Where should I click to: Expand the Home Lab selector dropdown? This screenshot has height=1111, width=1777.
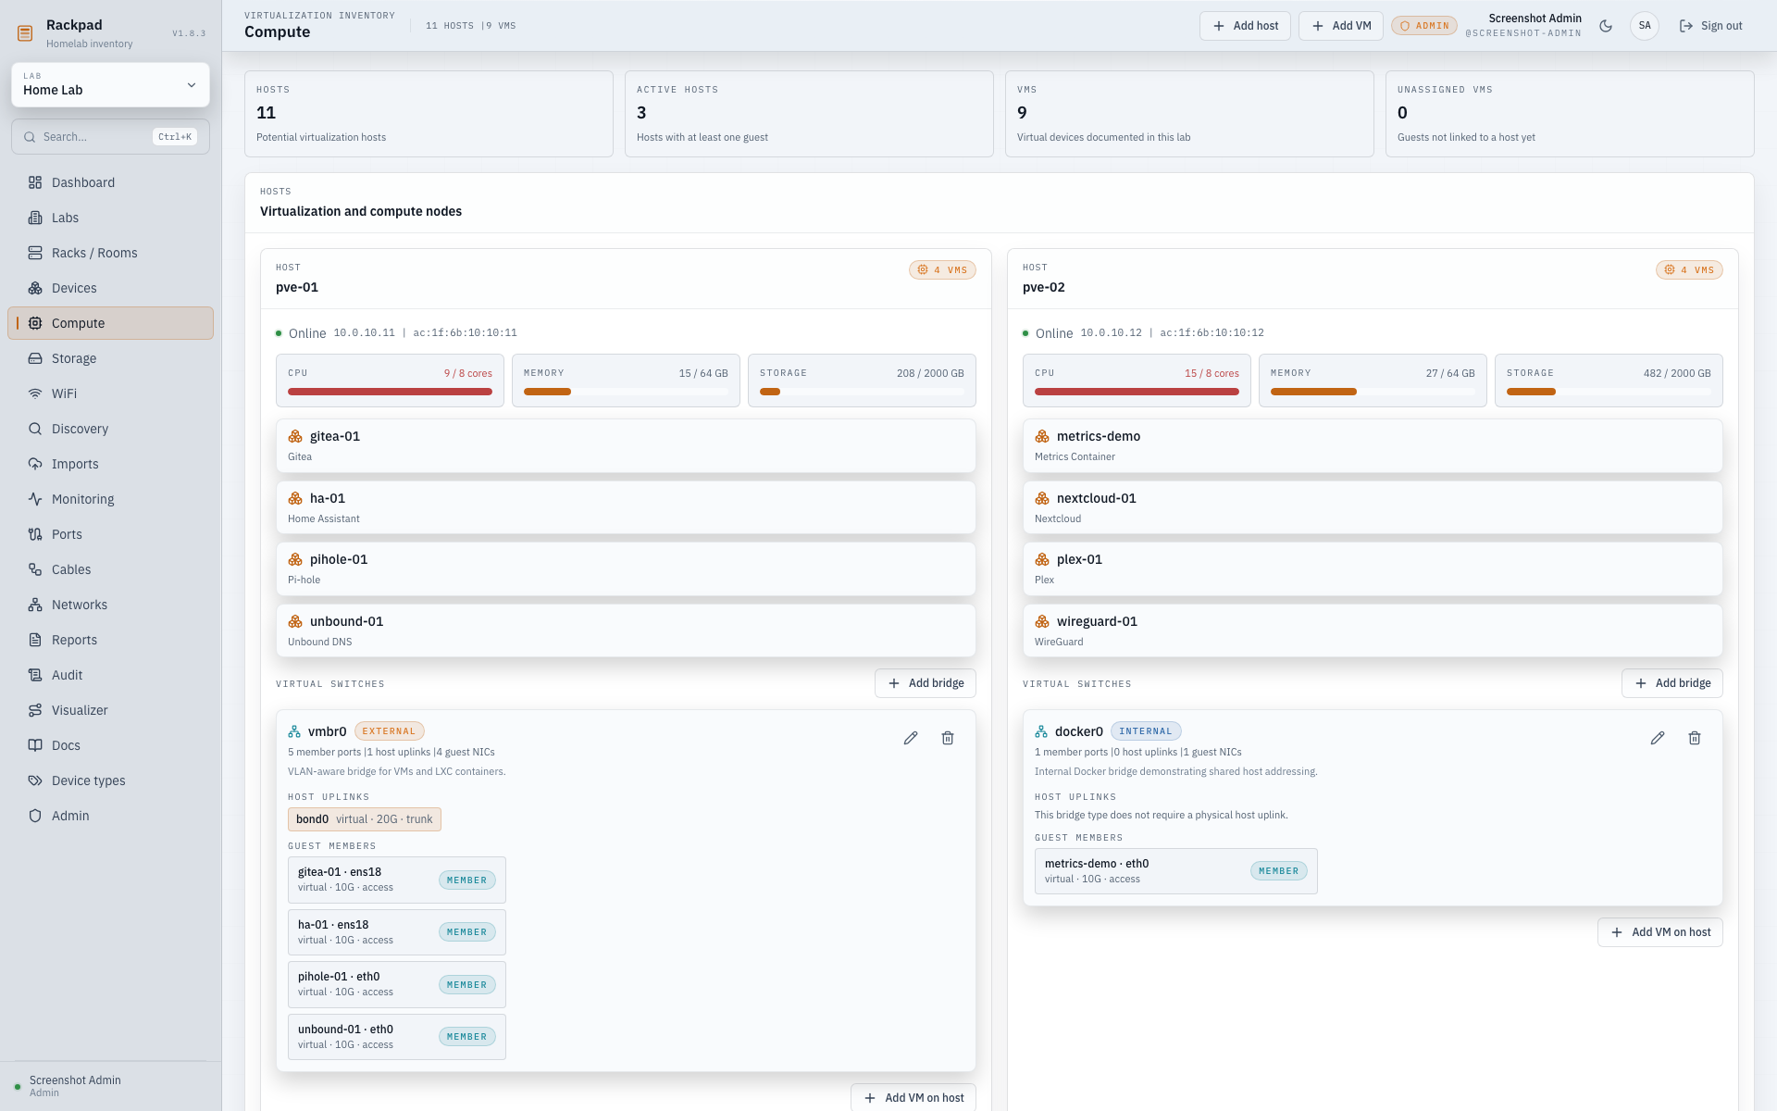(110, 84)
